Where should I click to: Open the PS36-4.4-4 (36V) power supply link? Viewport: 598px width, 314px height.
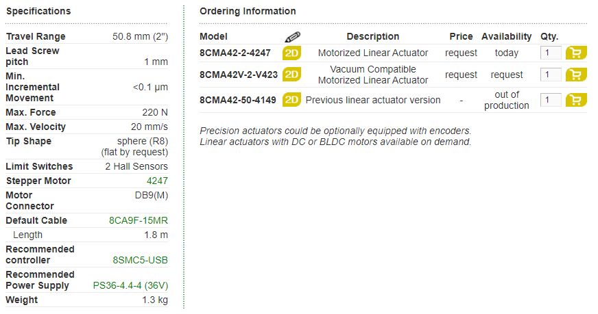[x=130, y=285]
